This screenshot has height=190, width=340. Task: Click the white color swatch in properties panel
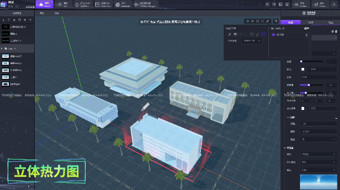point(303,69)
